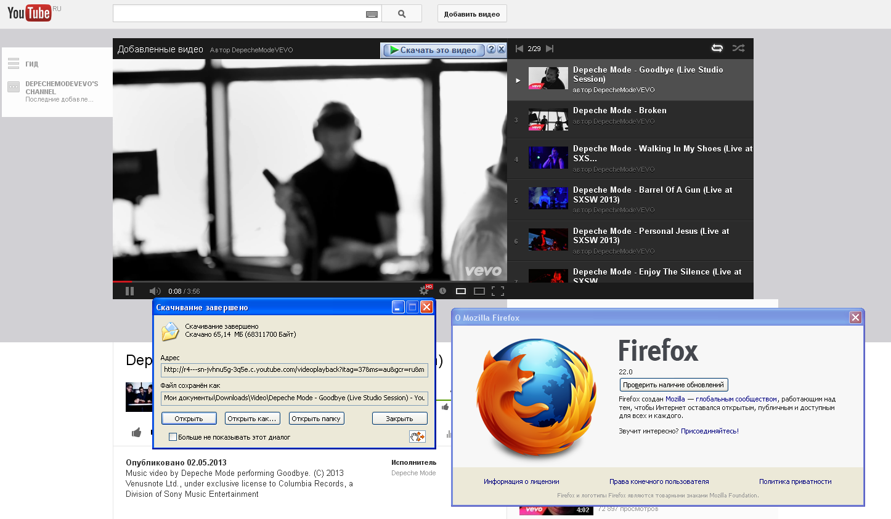Open 'Политика приватности' link
The height and width of the screenshot is (519, 891).
pyautogui.click(x=795, y=481)
